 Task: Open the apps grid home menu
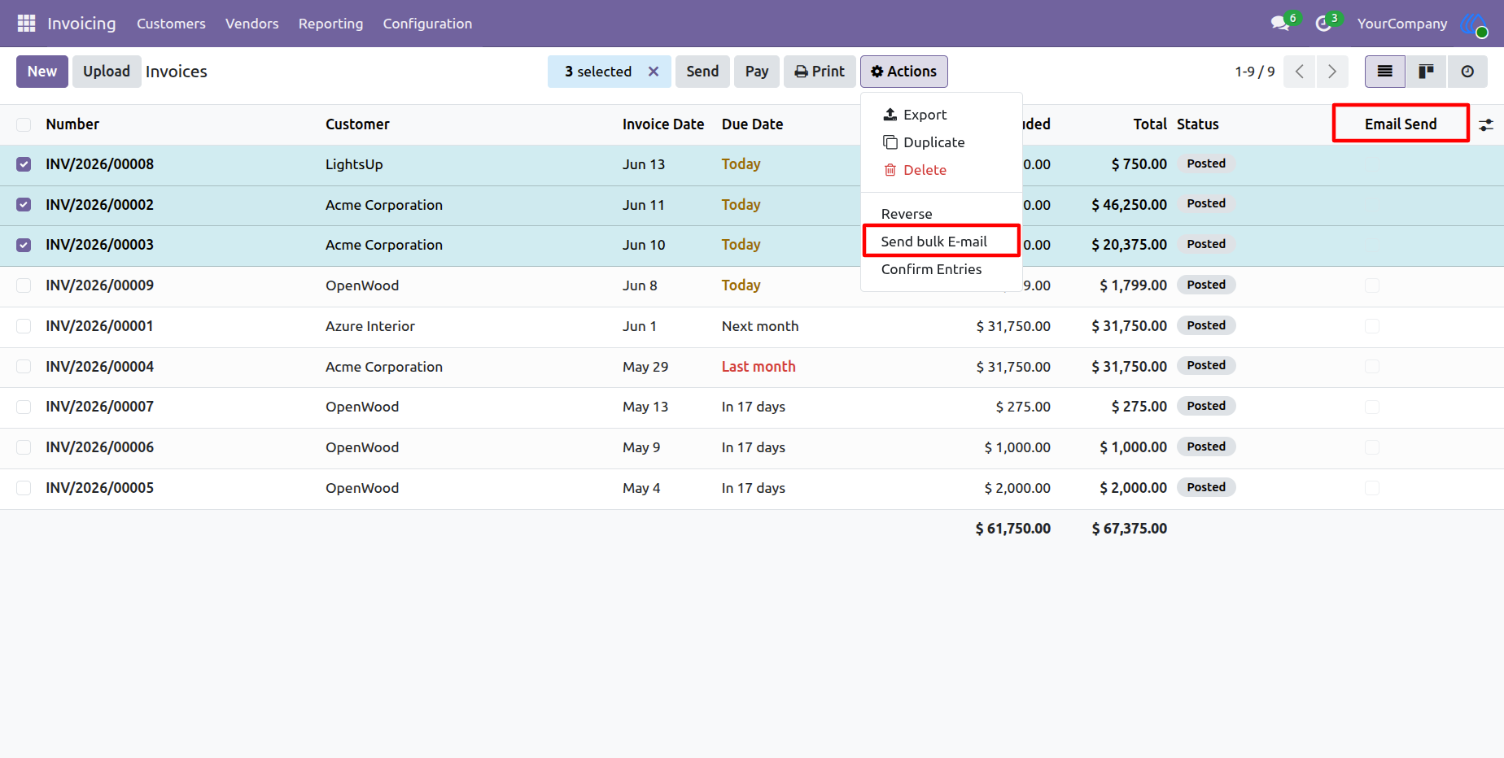click(26, 24)
